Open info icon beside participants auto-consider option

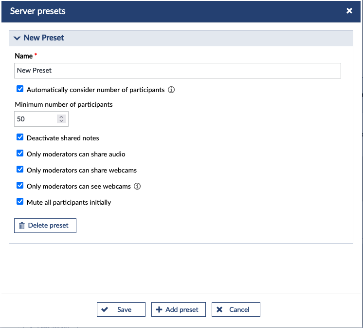171,90
